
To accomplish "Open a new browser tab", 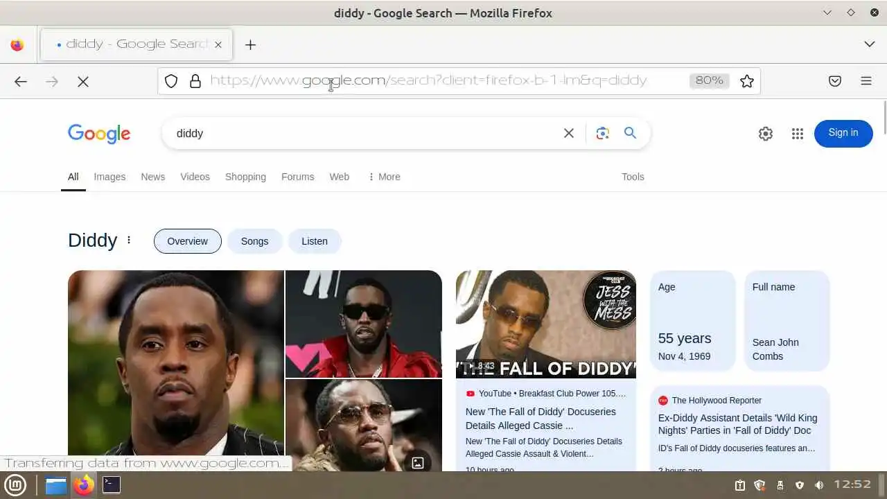I will pos(250,45).
